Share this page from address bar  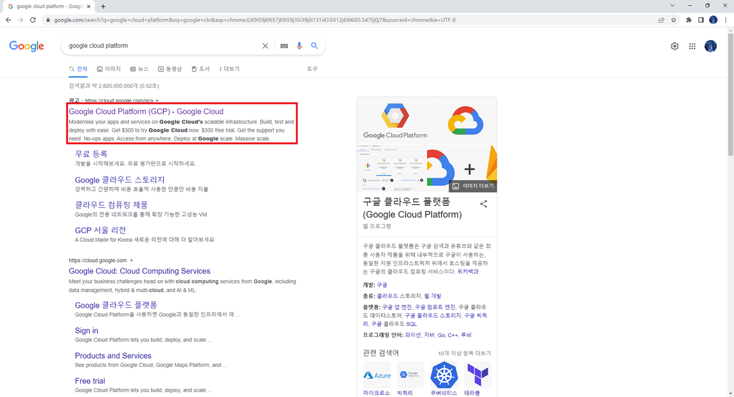tap(661, 20)
